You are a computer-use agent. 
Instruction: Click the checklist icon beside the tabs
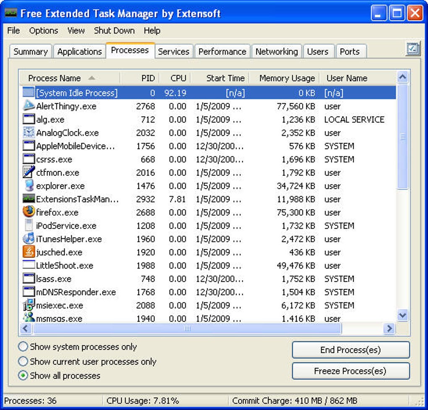[x=412, y=49]
